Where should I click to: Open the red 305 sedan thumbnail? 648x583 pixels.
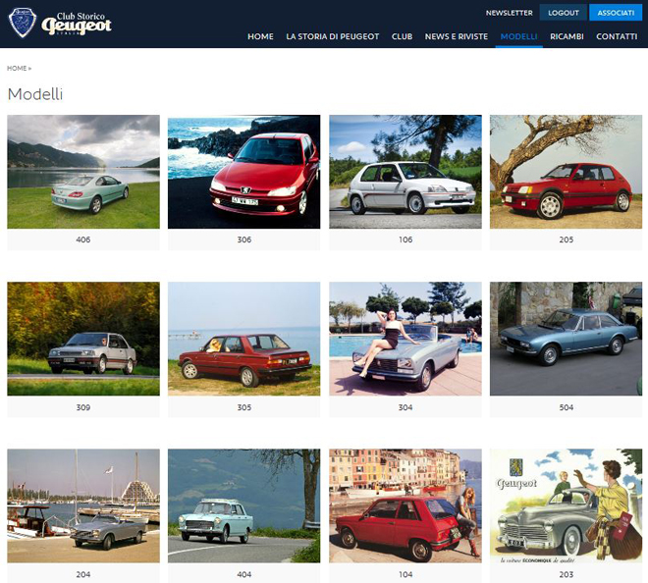243,339
